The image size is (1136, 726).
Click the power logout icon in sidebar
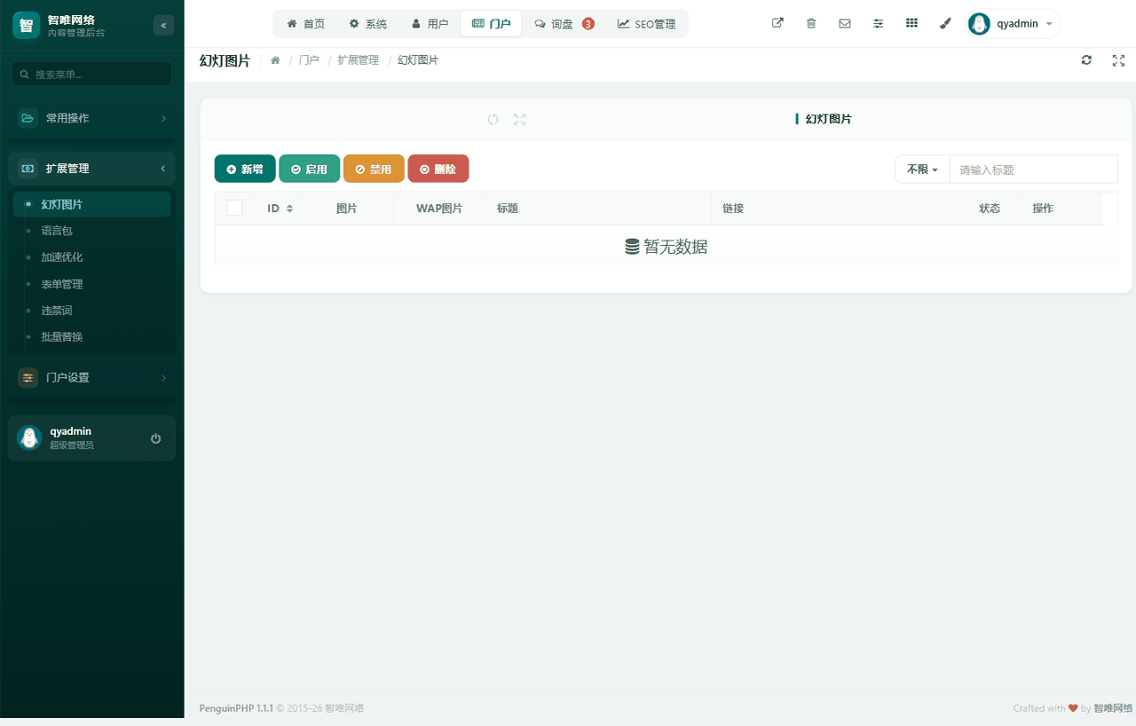[156, 438]
